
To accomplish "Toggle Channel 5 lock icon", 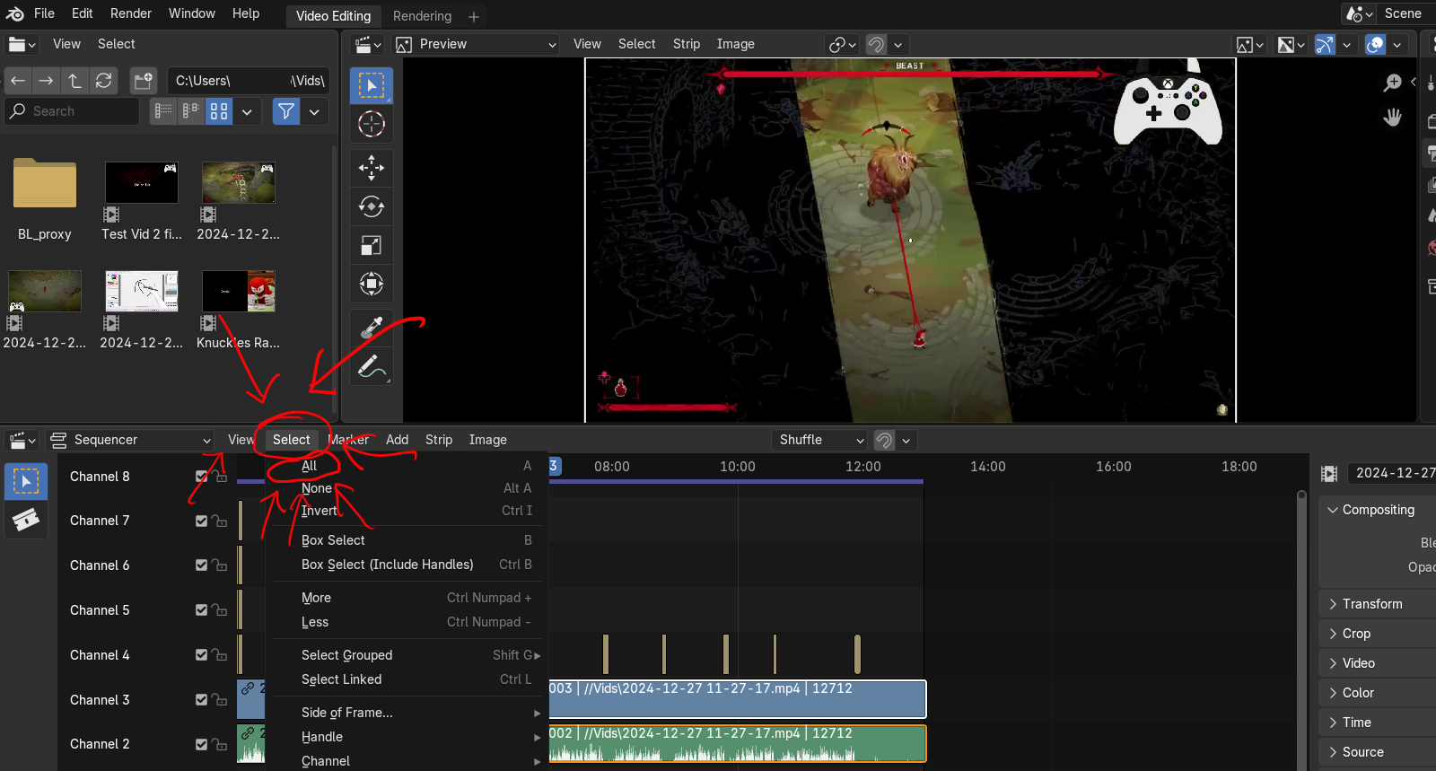I will coord(219,610).
